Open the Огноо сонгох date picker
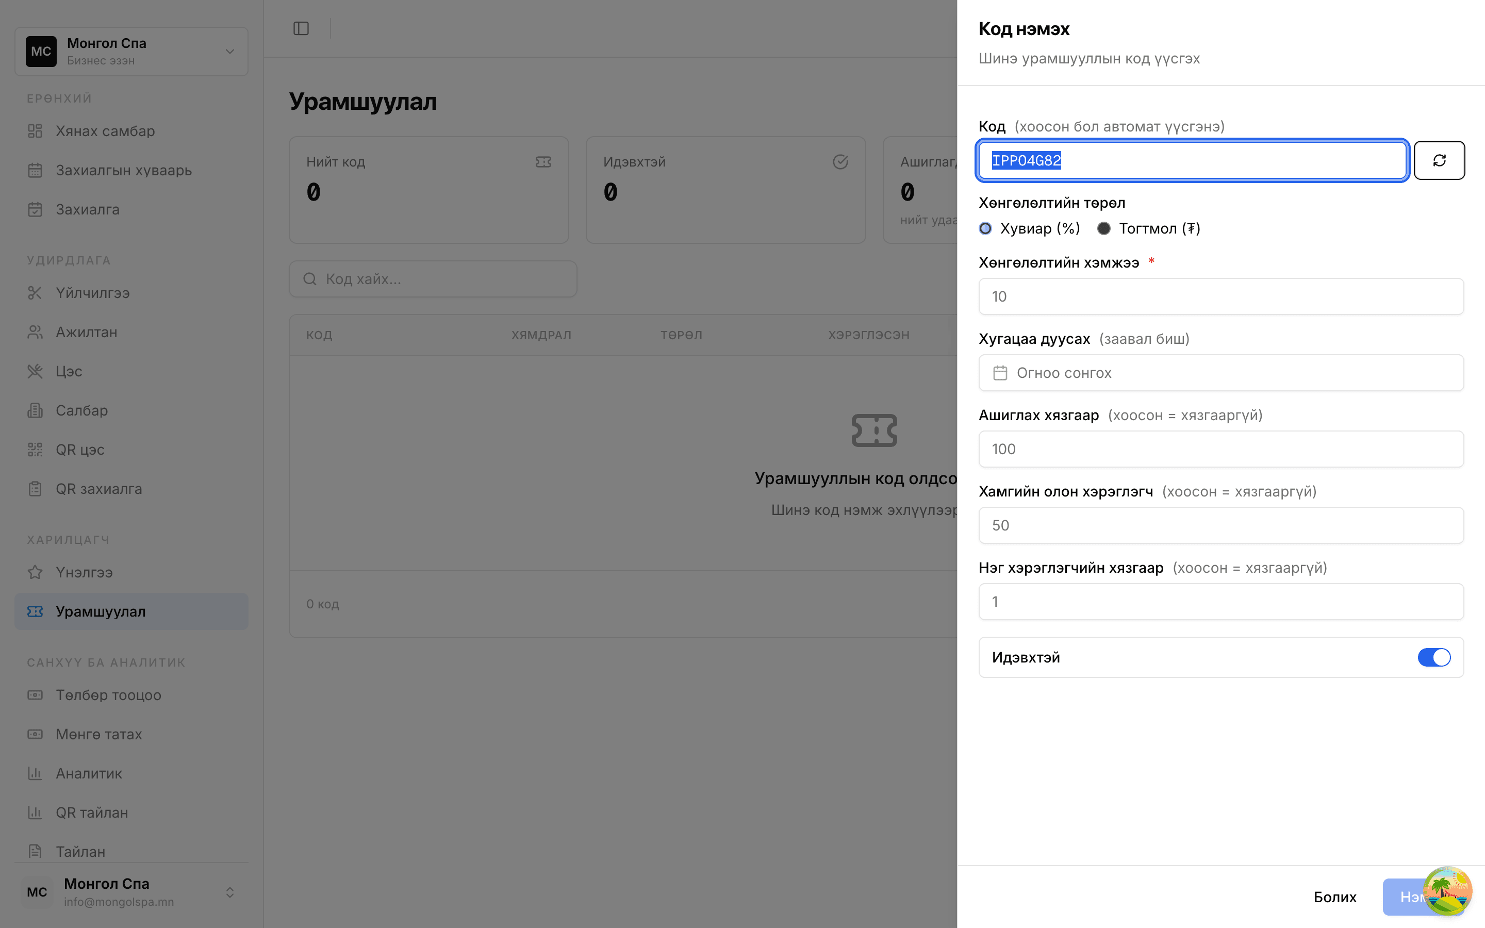This screenshot has height=928, width=1485. tap(1221, 373)
